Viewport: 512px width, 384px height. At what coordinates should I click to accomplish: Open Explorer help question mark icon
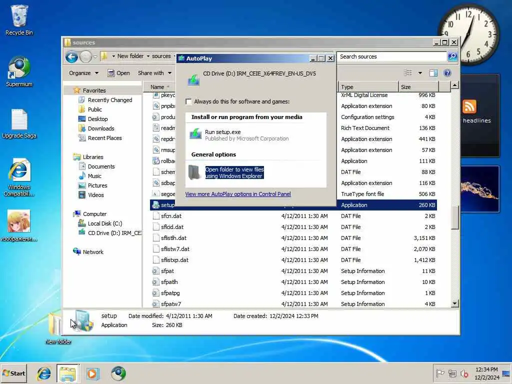click(x=447, y=73)
